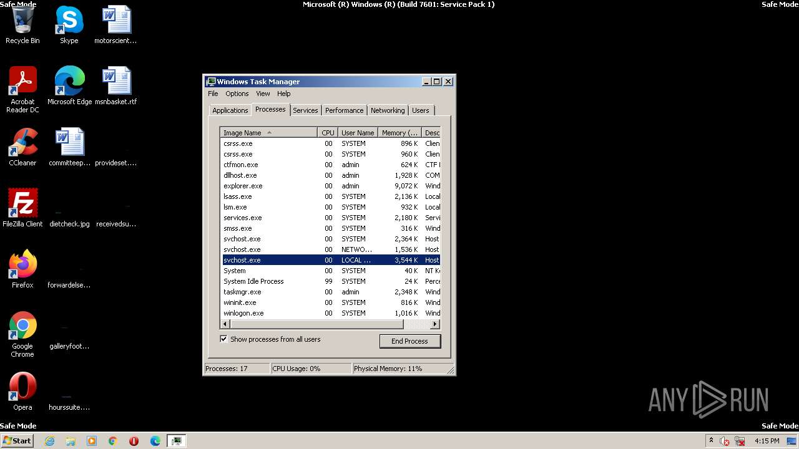Open the Opera desktop shortcut
Image resolution: width=799 pixels, height=449 pixels.
coord(22,392)
